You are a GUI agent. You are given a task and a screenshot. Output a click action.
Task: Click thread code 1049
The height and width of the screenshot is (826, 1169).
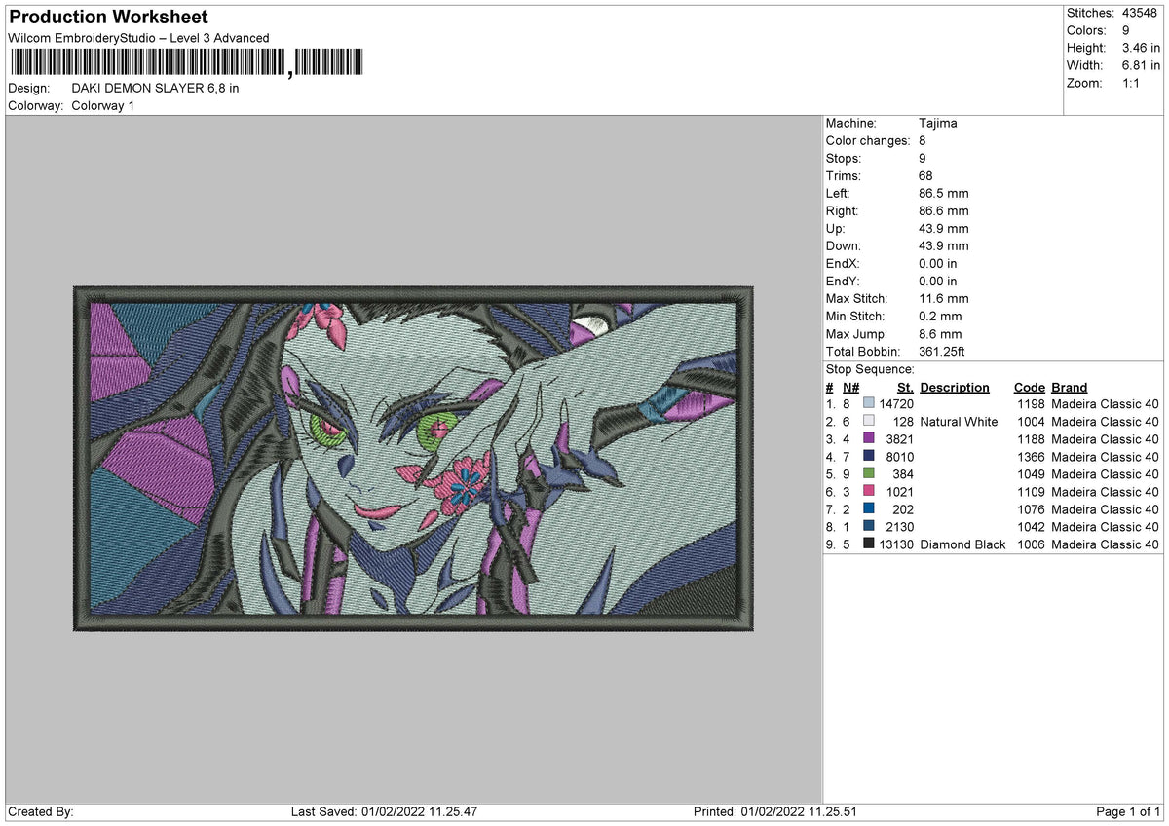[x=1031, y=474]
